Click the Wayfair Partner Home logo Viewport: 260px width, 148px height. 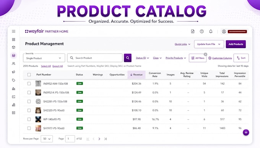coord(47,31)
